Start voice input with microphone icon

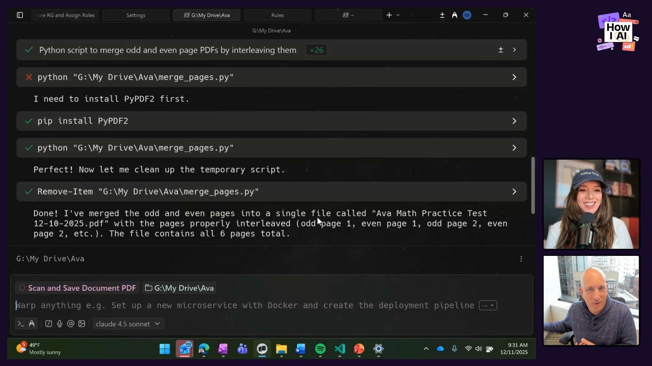[59, 324]
